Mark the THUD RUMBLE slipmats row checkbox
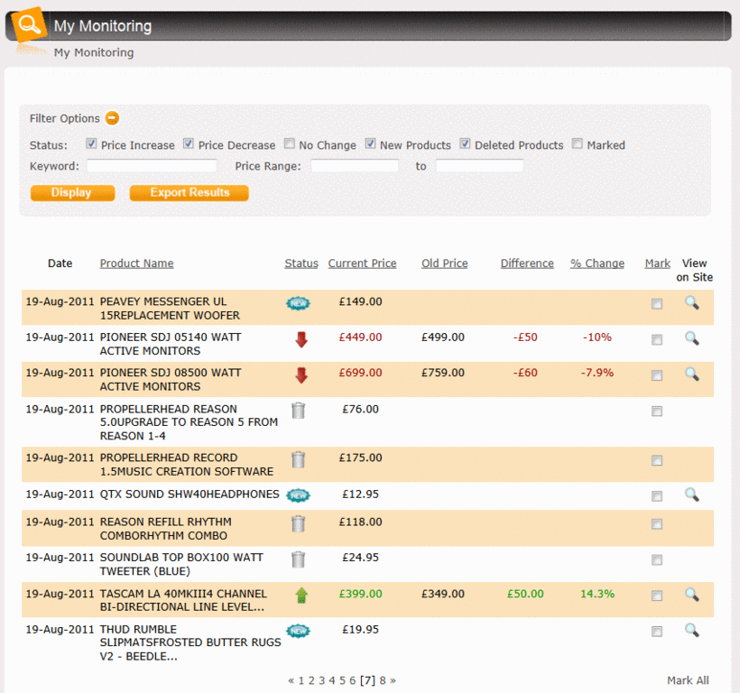 pyautogui.click(x=657, y=632)
